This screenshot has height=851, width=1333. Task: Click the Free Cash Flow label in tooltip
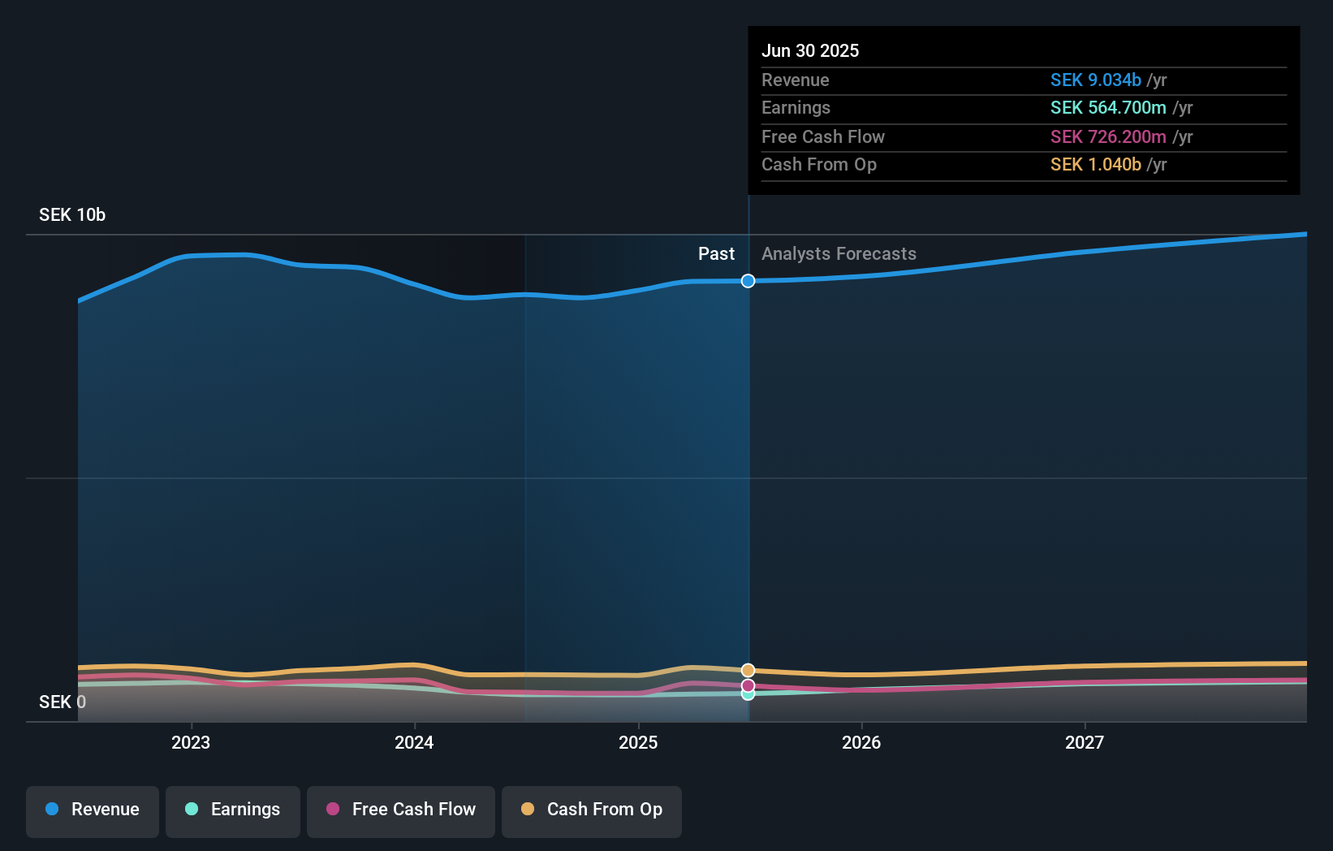click(823, 136)
